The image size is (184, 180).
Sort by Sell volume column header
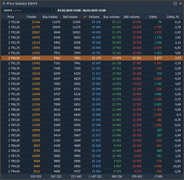(132, 17)
